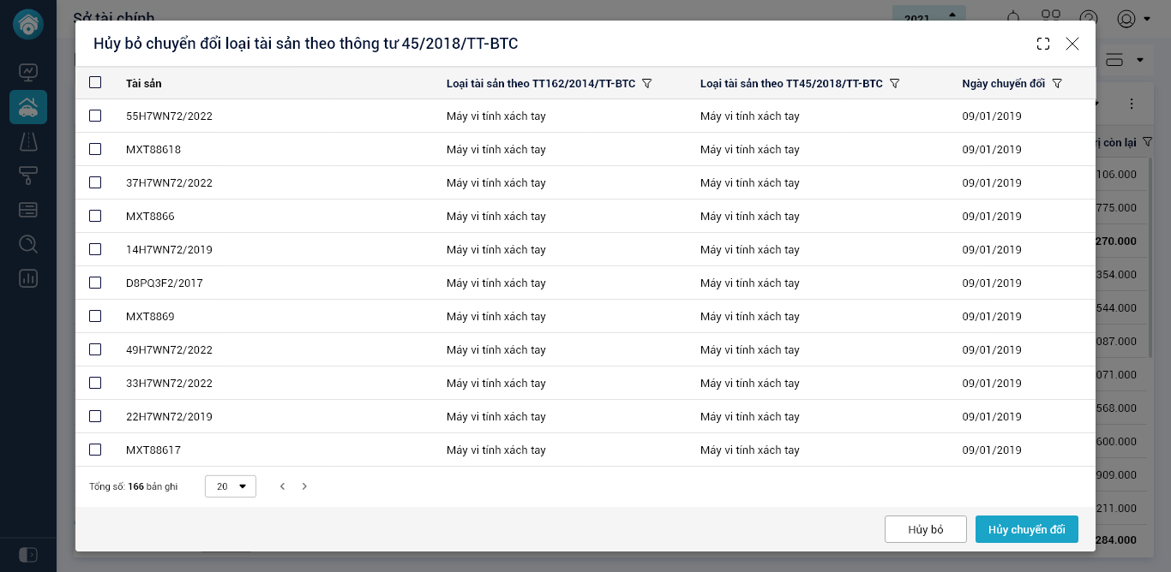This screenshot has height=572, width=1171.
Task: Open the Ngày chuyển đổi column filter
Action: [1057, 83]
